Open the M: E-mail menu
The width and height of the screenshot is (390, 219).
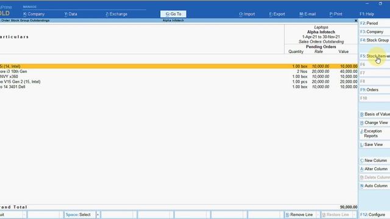307,14
